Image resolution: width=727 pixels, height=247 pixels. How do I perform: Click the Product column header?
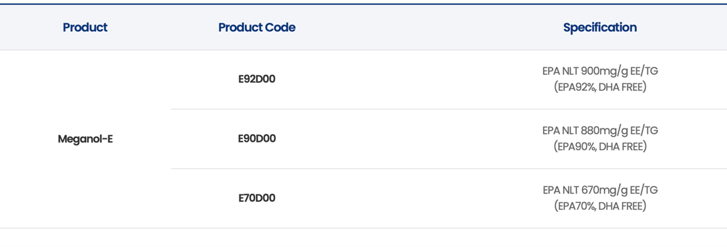coord(85,27)
